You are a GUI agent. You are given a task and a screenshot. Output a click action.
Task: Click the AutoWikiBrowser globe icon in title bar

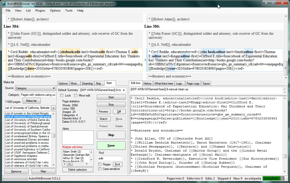coord(4,4)
